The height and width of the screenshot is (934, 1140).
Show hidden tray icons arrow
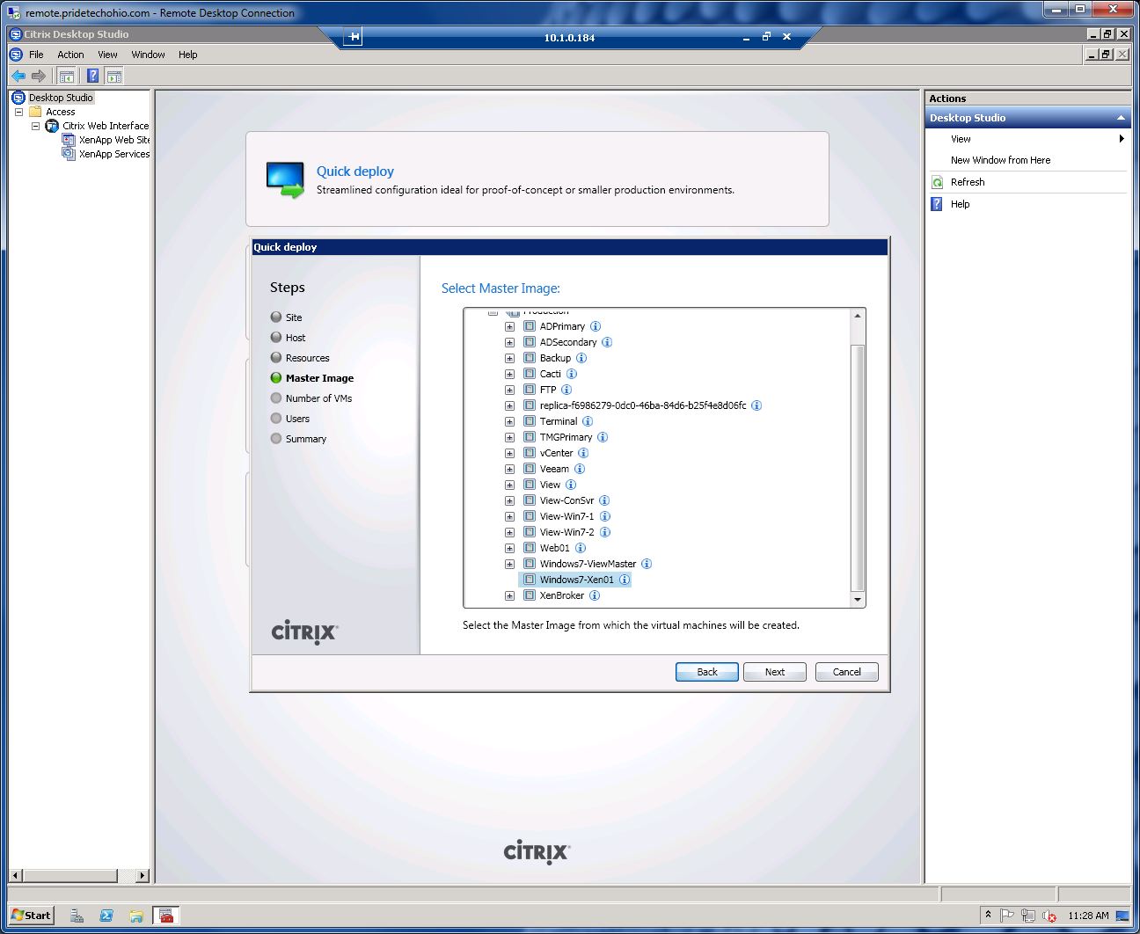click(x=988, y=916)
